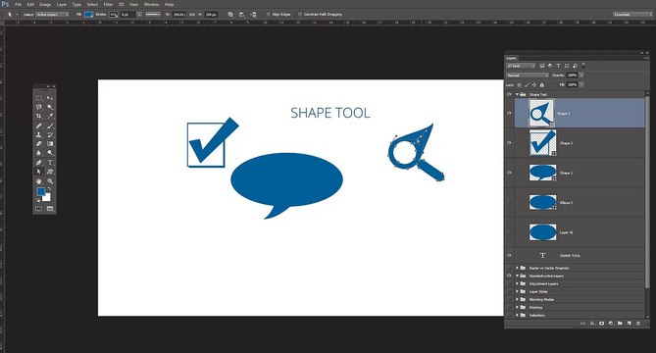The image size is (656, 353).
Task: Expand the Layer Styles group
Action: tap(517, 291)
